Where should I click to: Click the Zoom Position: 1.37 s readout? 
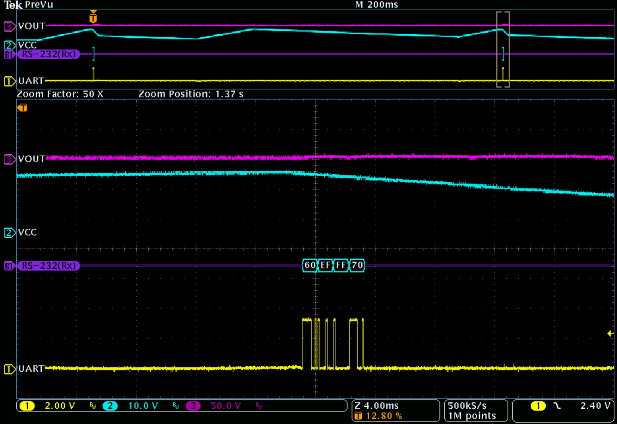(x=192, y=93)
